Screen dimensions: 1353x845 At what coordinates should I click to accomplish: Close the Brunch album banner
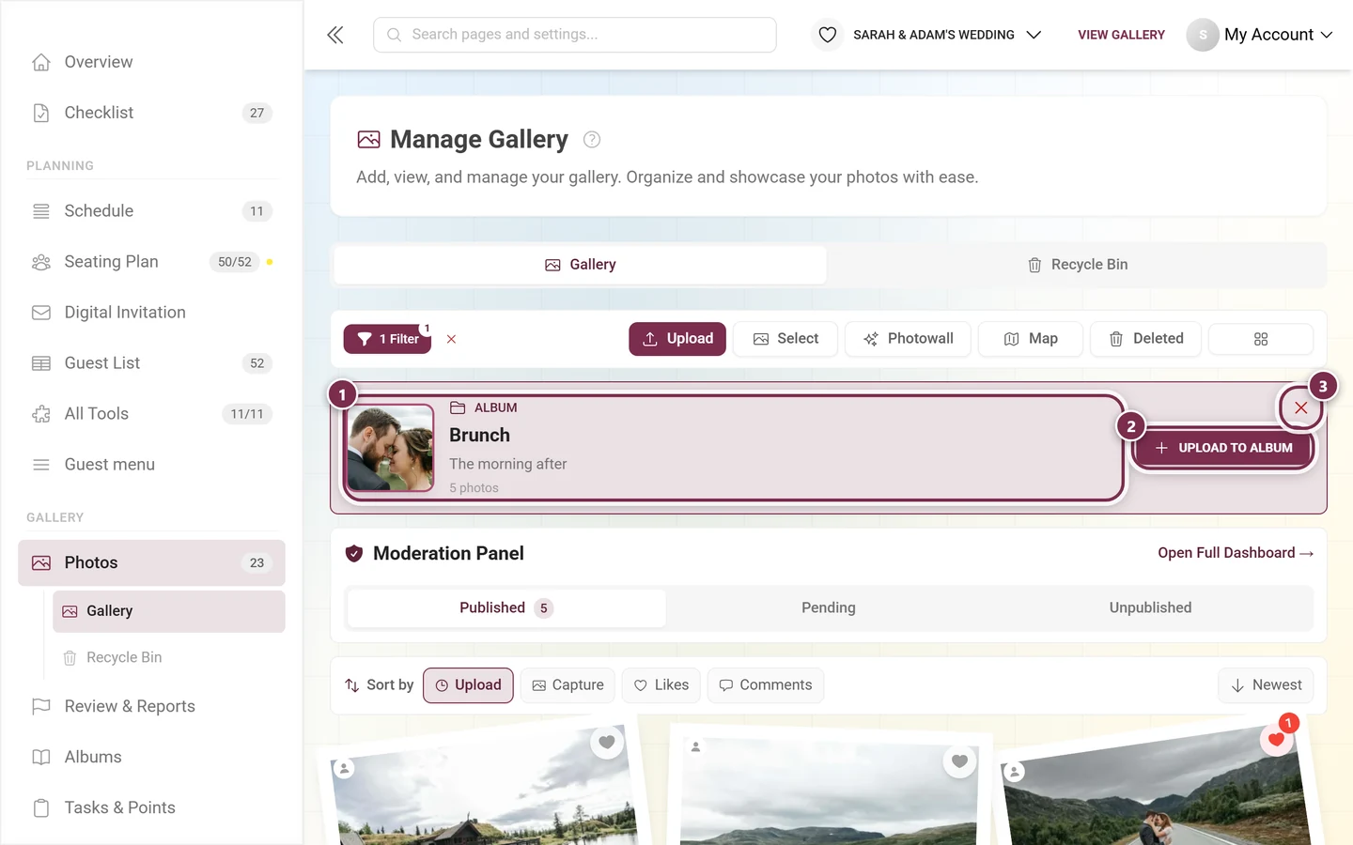click(x=1300, y=407)
